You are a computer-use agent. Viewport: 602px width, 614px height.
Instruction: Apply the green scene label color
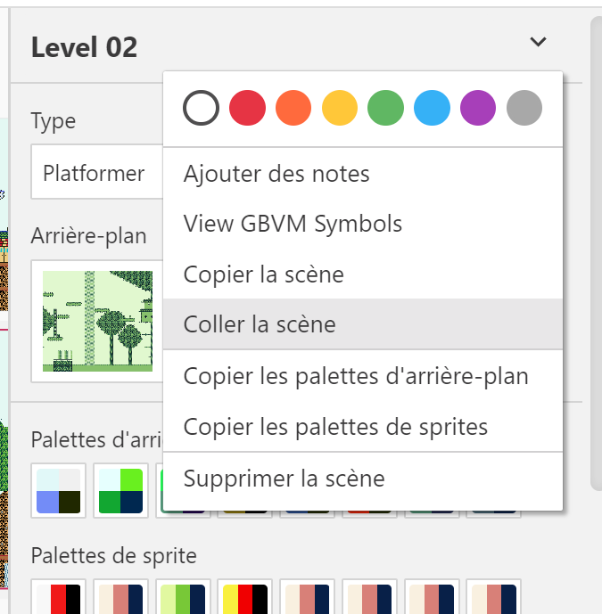tap(386, 109)
